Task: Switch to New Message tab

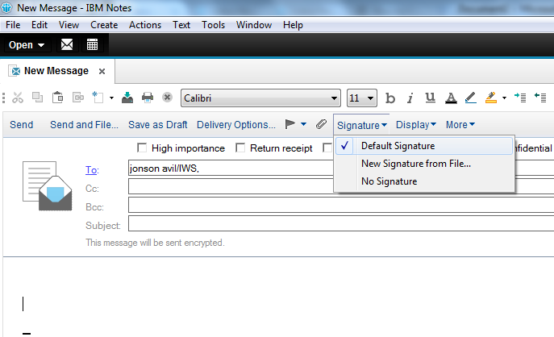Action: point(56,71)
